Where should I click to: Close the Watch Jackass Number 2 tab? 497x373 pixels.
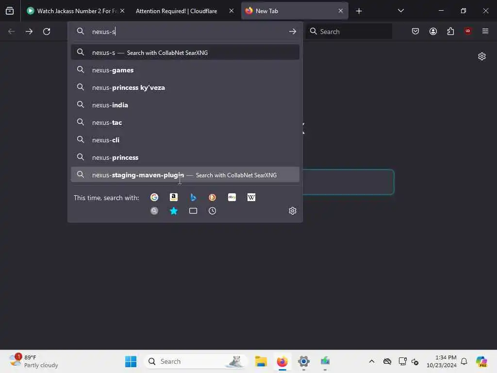(x=122, y=11)
